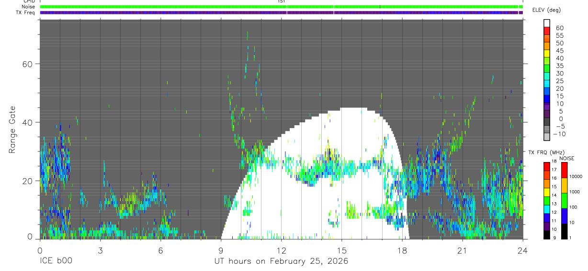Click the cyan 20–25 segment of ELEV colorbar
The height and width of the screenshot is (271, 588).
click(547, 83)
